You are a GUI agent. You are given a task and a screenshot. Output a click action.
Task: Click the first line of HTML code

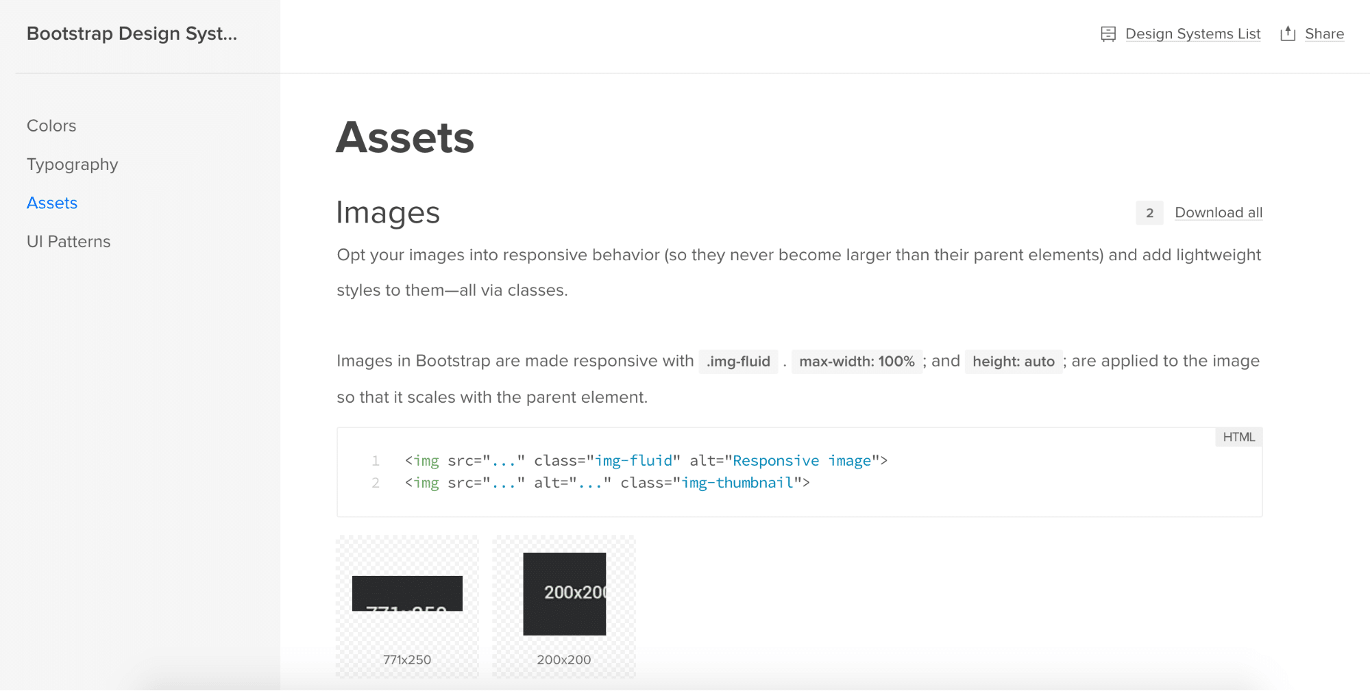(x=646, y=461)
